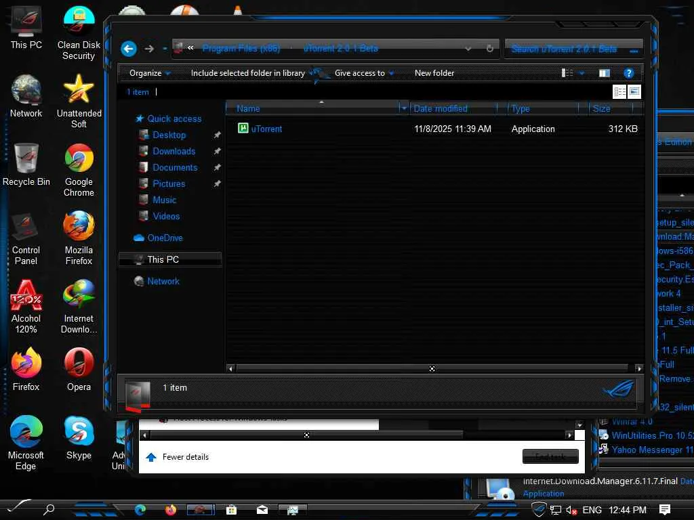Open the This PC desktop icon

click(26, 27)
